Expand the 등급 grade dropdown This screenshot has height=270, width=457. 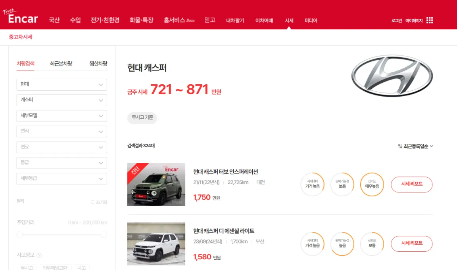coord(62,163)
